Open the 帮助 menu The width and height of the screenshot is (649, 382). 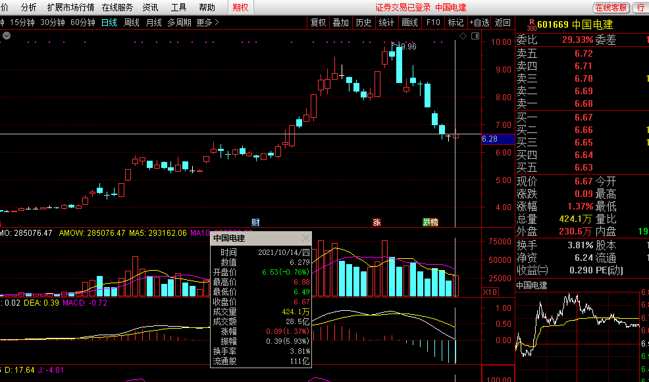(207, 7)
